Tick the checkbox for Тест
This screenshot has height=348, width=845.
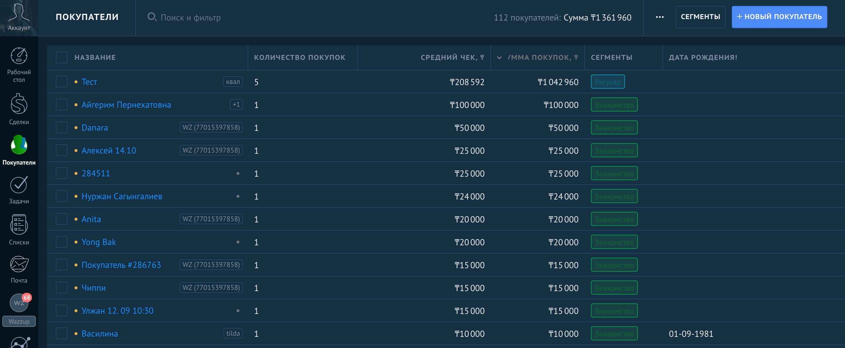pos(61,82)
